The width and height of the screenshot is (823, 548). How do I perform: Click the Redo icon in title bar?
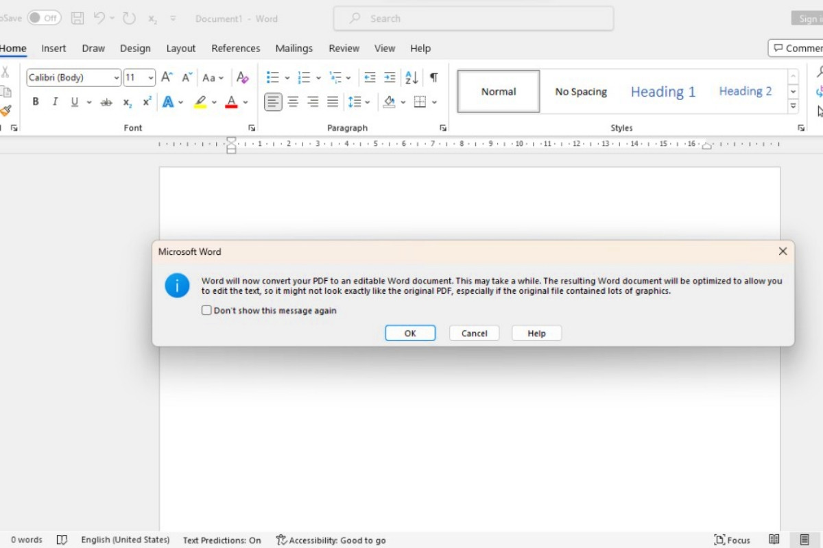coord(129,18)
